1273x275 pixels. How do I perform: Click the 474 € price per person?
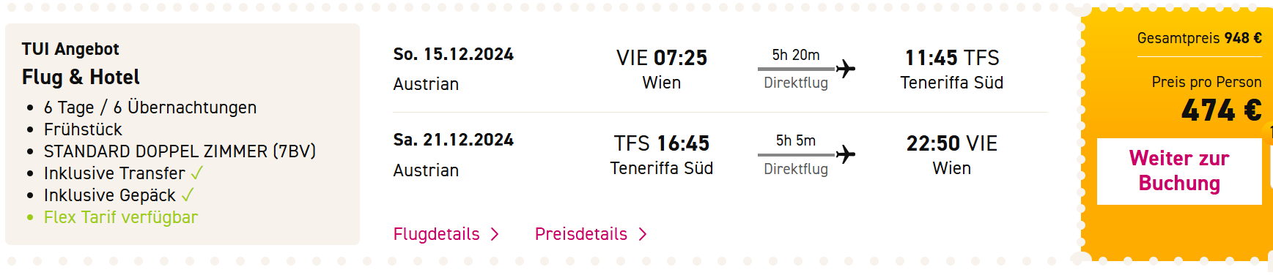[1222, 110]
